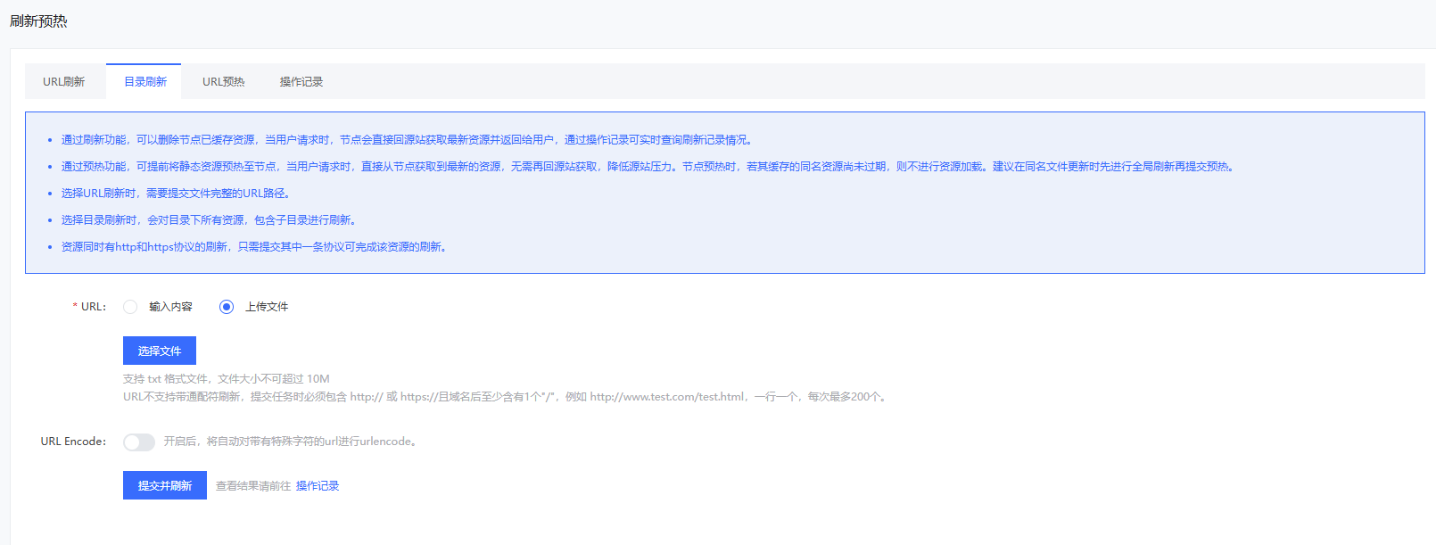This screenshot has height=545, width=1436.
Task: Click the first notice bullet about 刷新功能
Action: (x=407, y=140)
